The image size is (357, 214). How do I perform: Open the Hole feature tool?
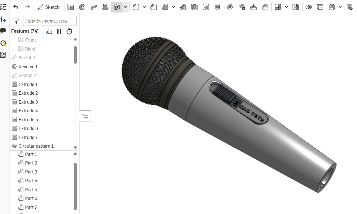(x=206, y=7)
